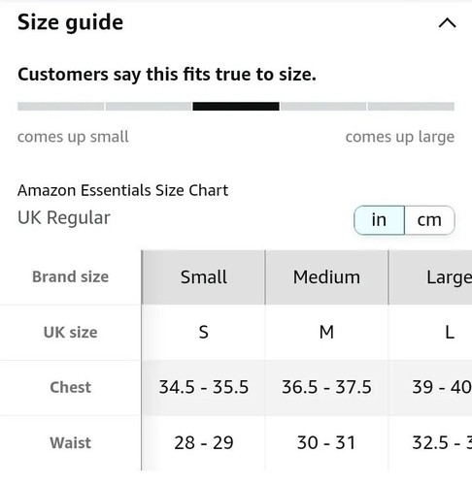Select inches unit toggle
The height and width of the screenshot is (485, 472).
[379, 220]
